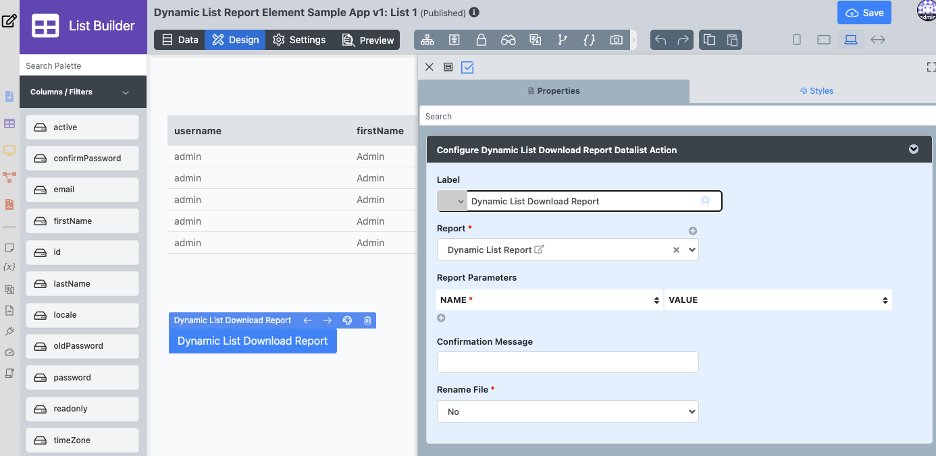The width and height of the screenshot is (936, 456).
Task: Add a report parameter row with plus icon
Action: pos(441,318)
